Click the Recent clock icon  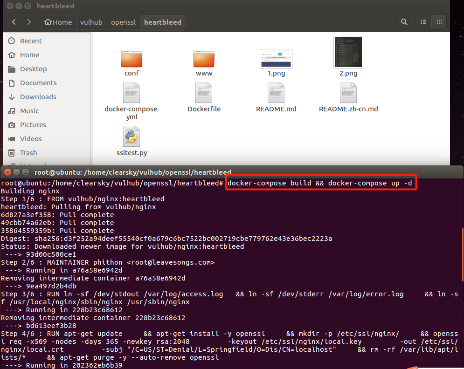coord(12,41)
